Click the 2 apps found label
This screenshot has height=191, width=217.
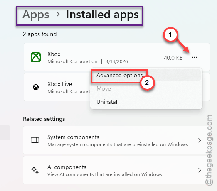(40, 34)
